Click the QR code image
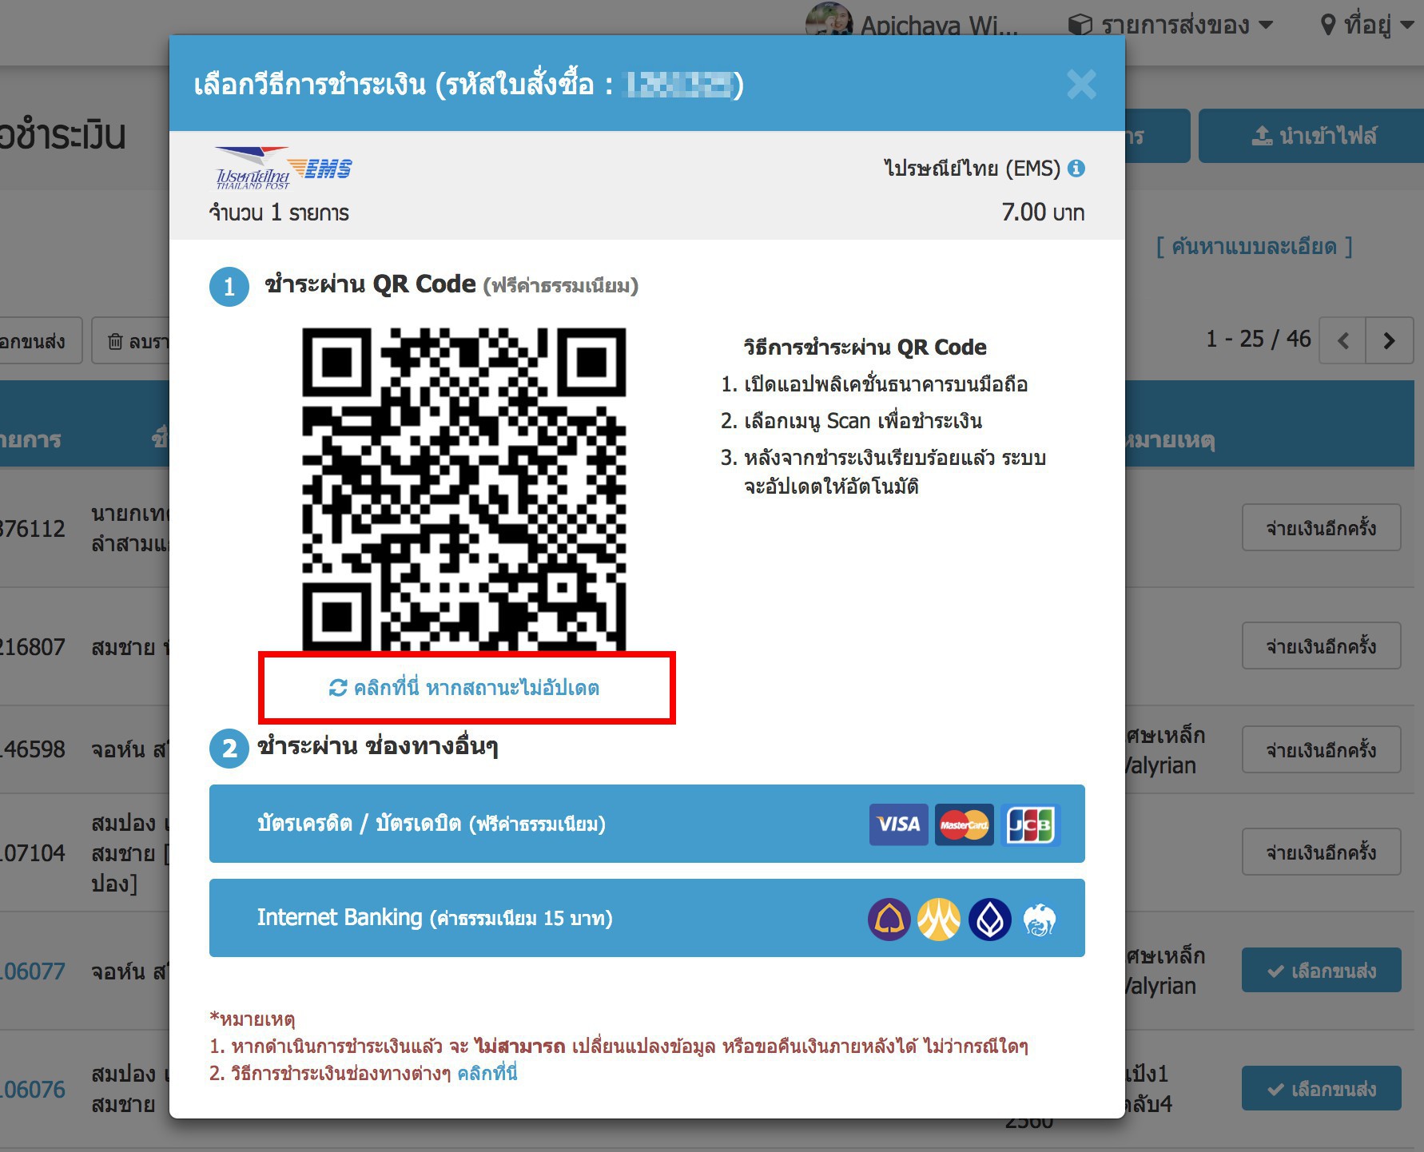Screen dimensions: 1424x1152 pyautogui.click(x=464, y=488)
